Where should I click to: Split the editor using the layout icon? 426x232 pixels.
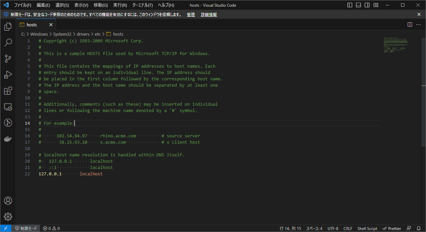[x=410, y=24]
